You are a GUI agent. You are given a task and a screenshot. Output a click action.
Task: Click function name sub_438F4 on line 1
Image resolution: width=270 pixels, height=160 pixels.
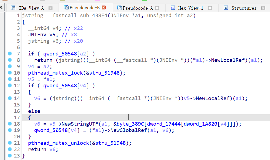tap(94, 16)
